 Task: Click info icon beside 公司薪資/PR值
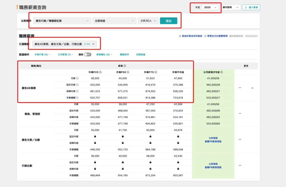click(221, 72)
